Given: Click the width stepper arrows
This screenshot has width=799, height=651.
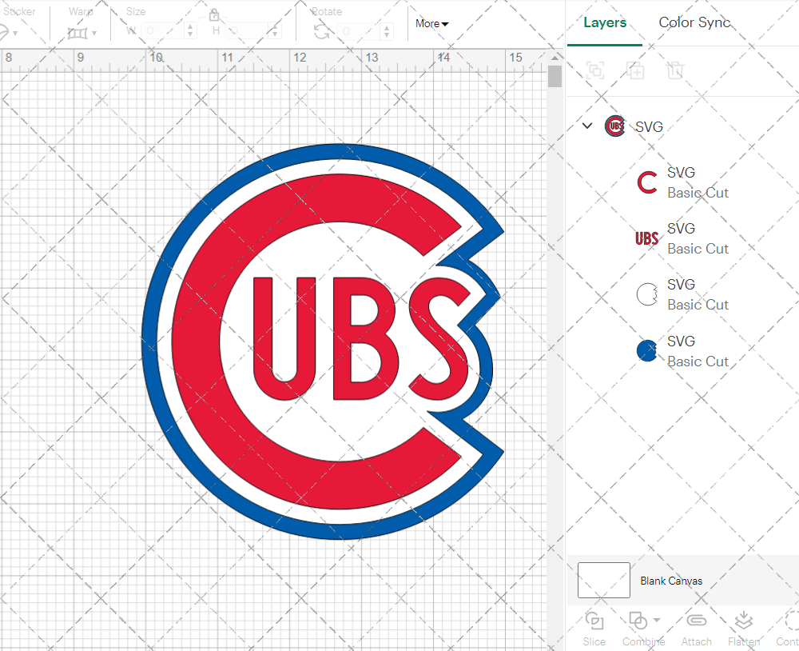Looking at the screenshot, I should (190, 31).
